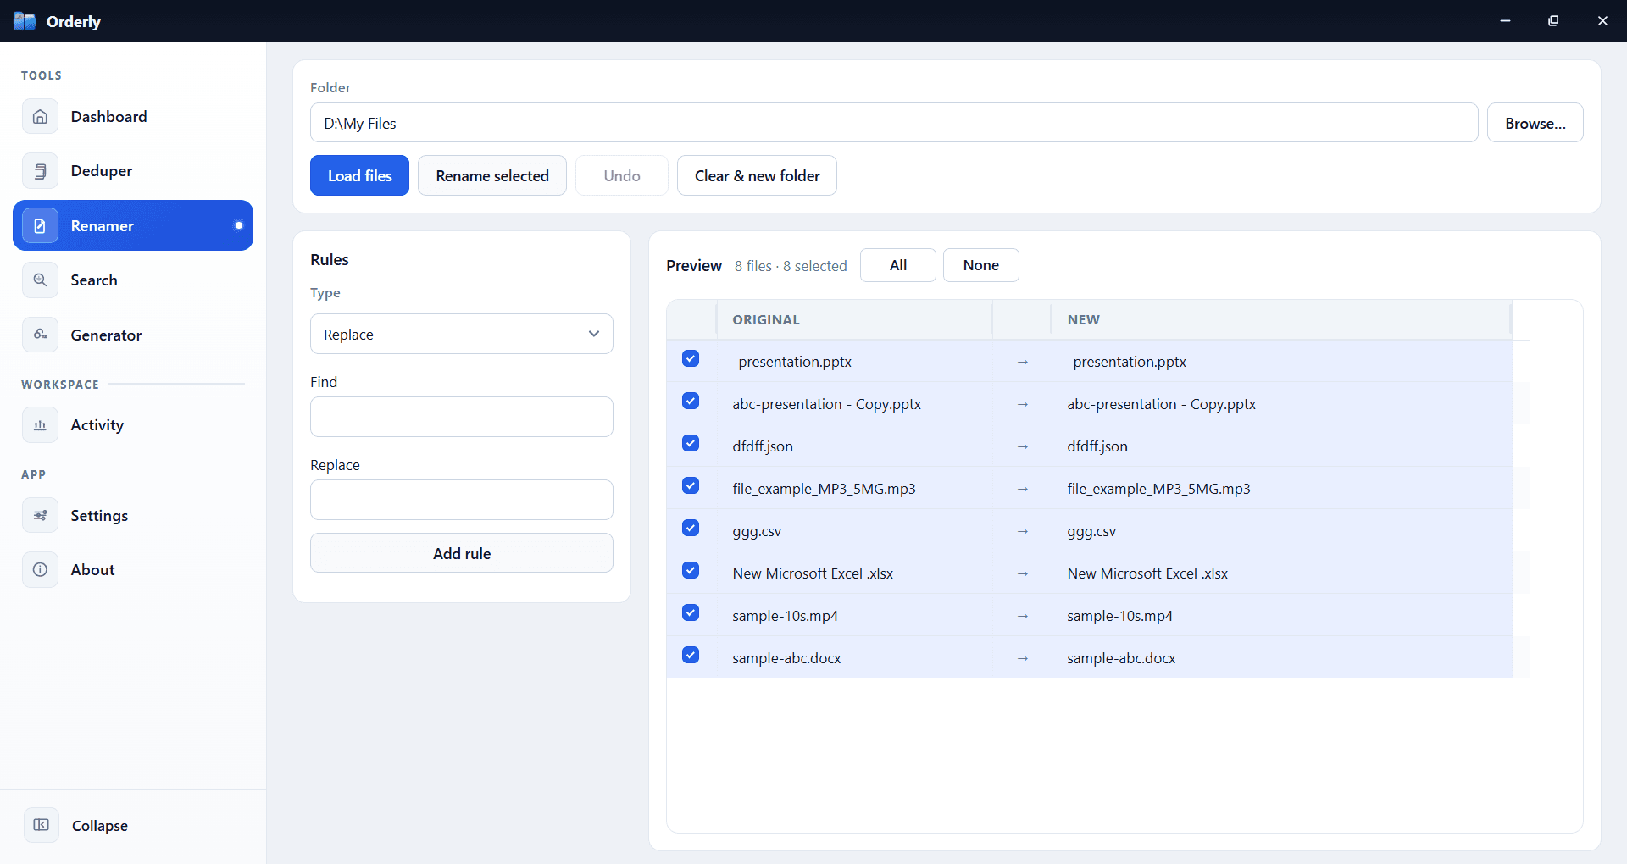This screenshot has height=864, width=1627.
Task: Go to the Dashboard menu item
Action: [133, 117]
